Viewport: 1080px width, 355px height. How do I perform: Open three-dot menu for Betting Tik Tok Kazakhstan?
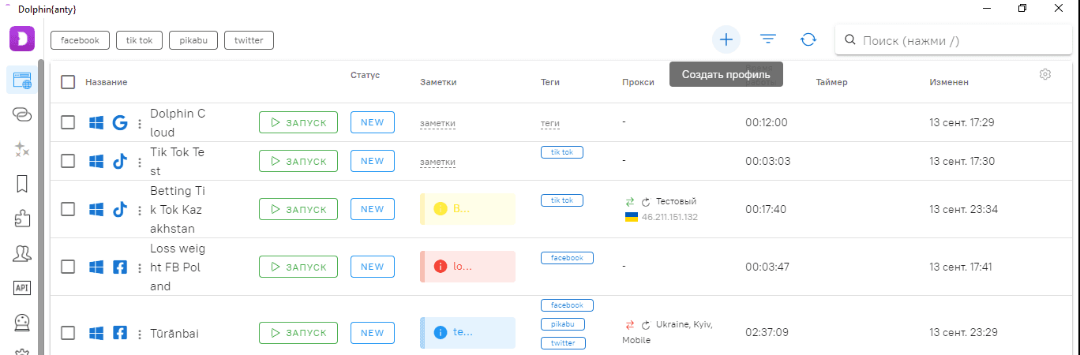coord(140,210)
